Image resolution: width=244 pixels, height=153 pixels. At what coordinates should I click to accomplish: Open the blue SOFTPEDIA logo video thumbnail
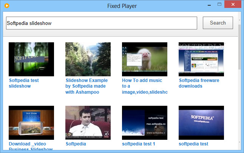(201, 123)
